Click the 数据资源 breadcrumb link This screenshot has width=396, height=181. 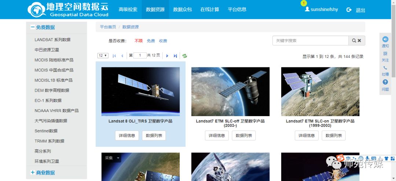(131, 27)
